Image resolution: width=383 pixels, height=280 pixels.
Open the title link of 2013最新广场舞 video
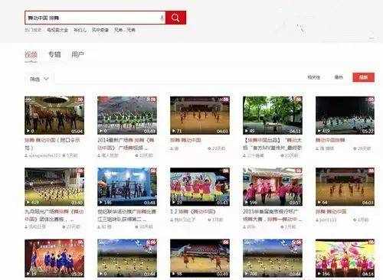(126, 144)
